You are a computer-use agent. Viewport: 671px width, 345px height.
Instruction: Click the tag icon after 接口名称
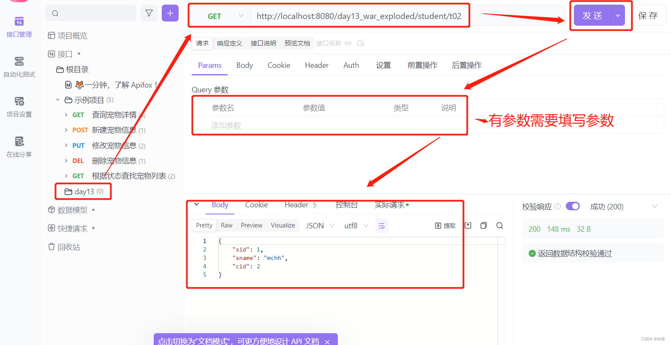tap(361, 43)
